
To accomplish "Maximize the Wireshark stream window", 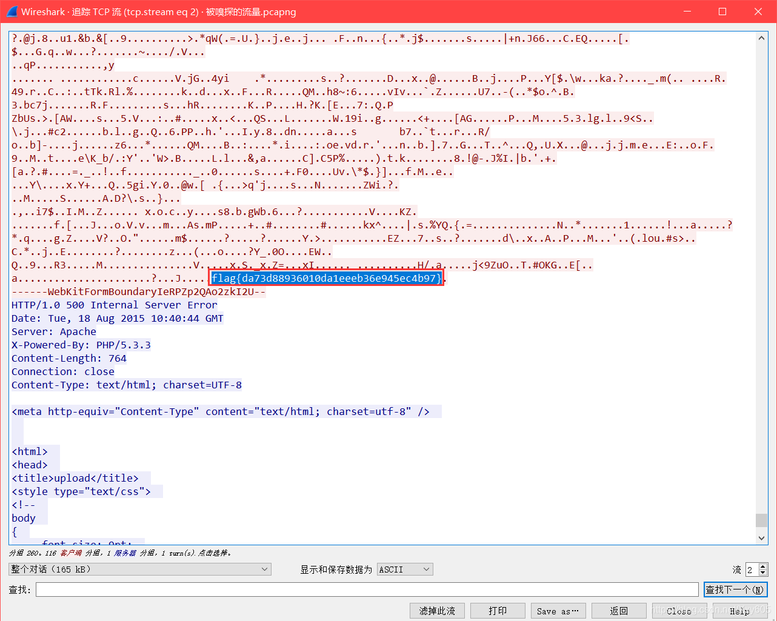I will point(722,12).
